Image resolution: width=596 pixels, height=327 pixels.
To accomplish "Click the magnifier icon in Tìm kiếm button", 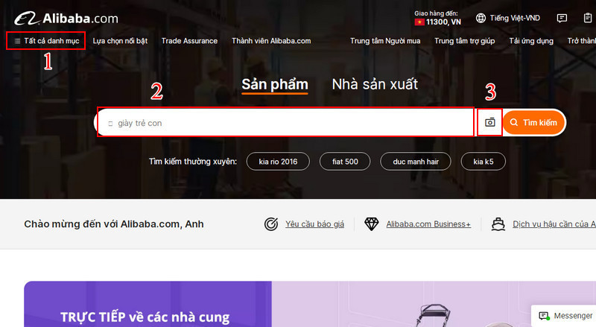I will click(514, 122).
